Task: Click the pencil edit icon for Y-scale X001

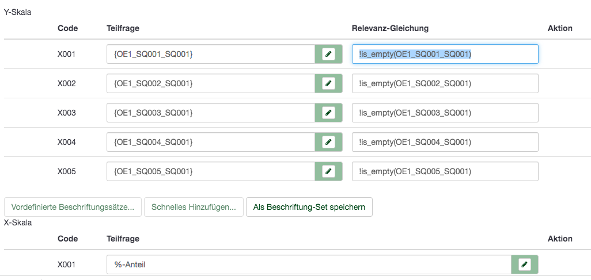Action: [x=328, y=54]
